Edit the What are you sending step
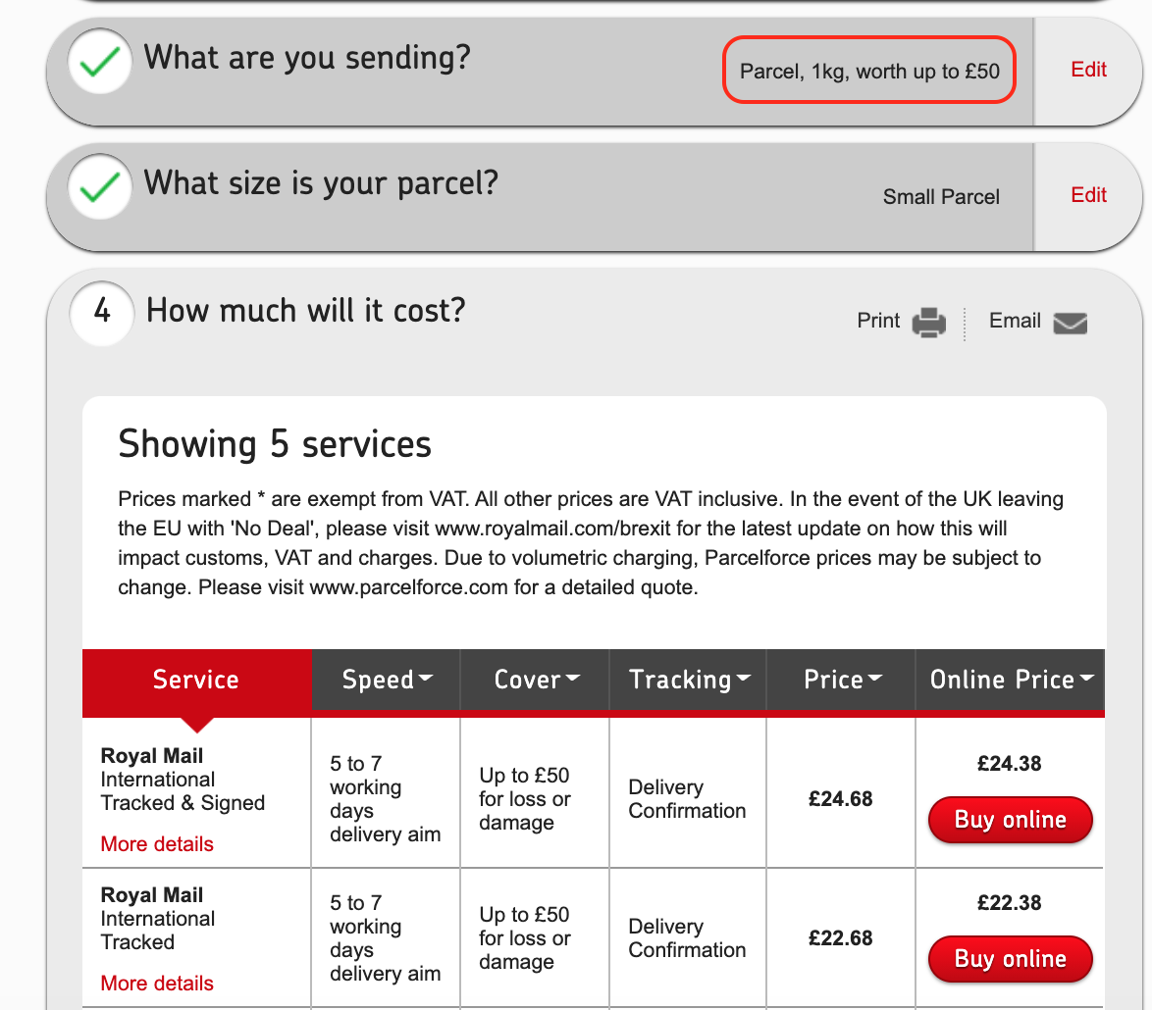This screenshot has width=1152, height=1010. click(x=1088, y=70)
